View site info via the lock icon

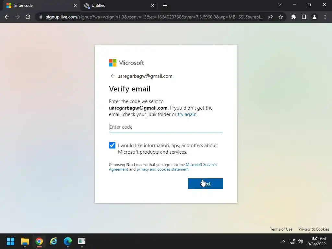tap(41, 17)
